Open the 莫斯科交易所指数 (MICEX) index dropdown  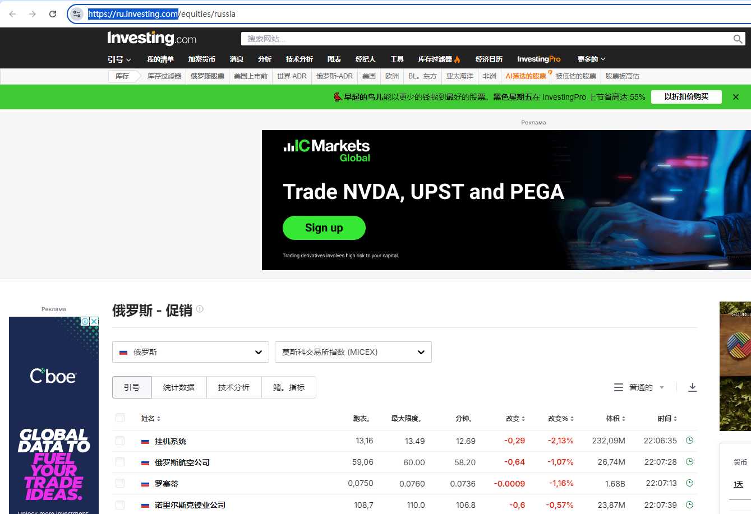353,352
